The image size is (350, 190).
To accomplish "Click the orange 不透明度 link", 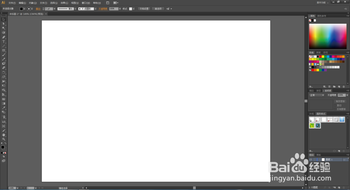I will click(103, 9).
